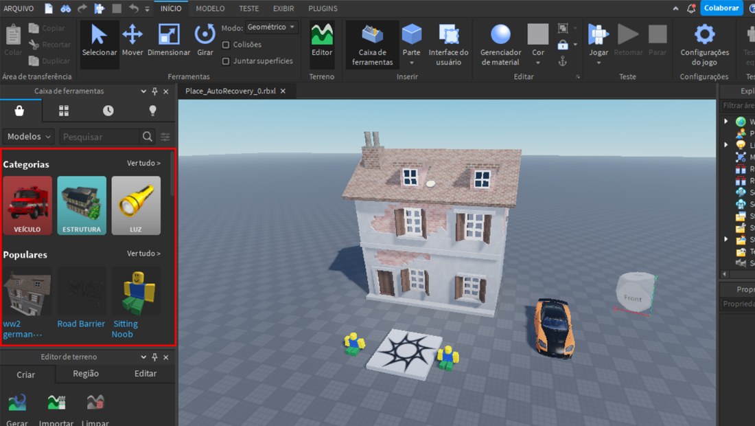The height and width of the screenshot is (426, 755).
Task: Open toolbox inventory grid tab
Action: coord(64,111)
